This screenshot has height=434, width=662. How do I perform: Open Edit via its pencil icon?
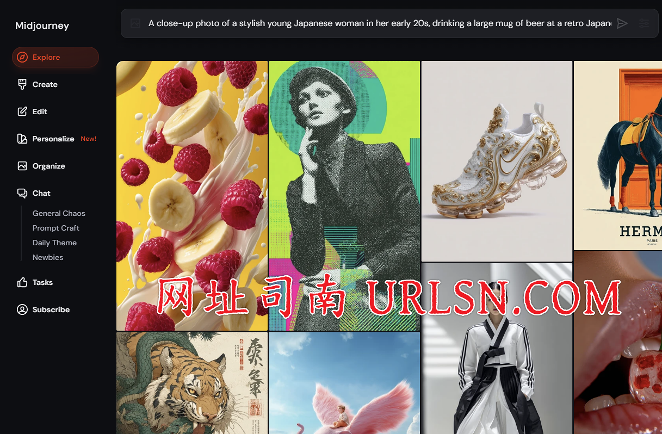click(22, 111)
